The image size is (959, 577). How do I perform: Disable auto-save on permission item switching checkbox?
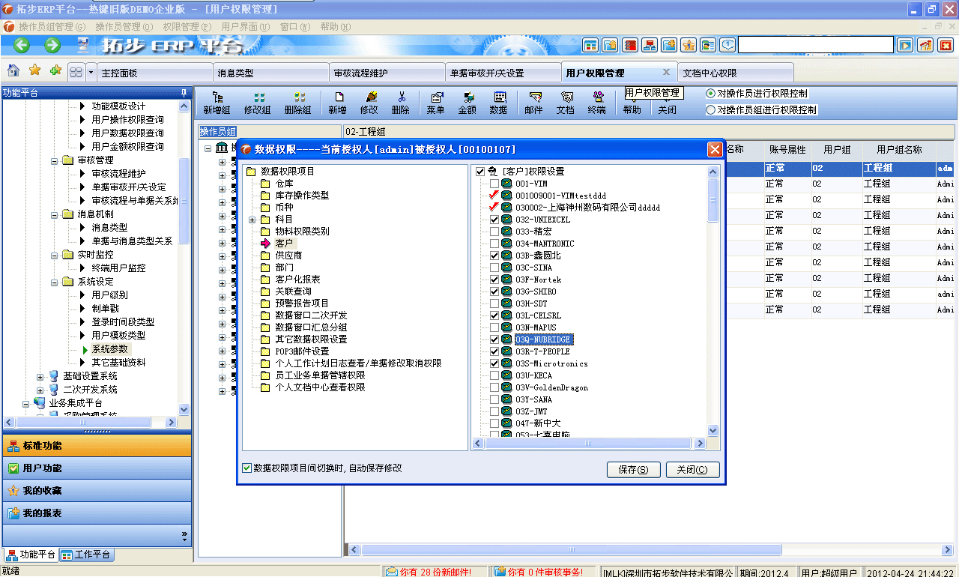tap(246, 469)
